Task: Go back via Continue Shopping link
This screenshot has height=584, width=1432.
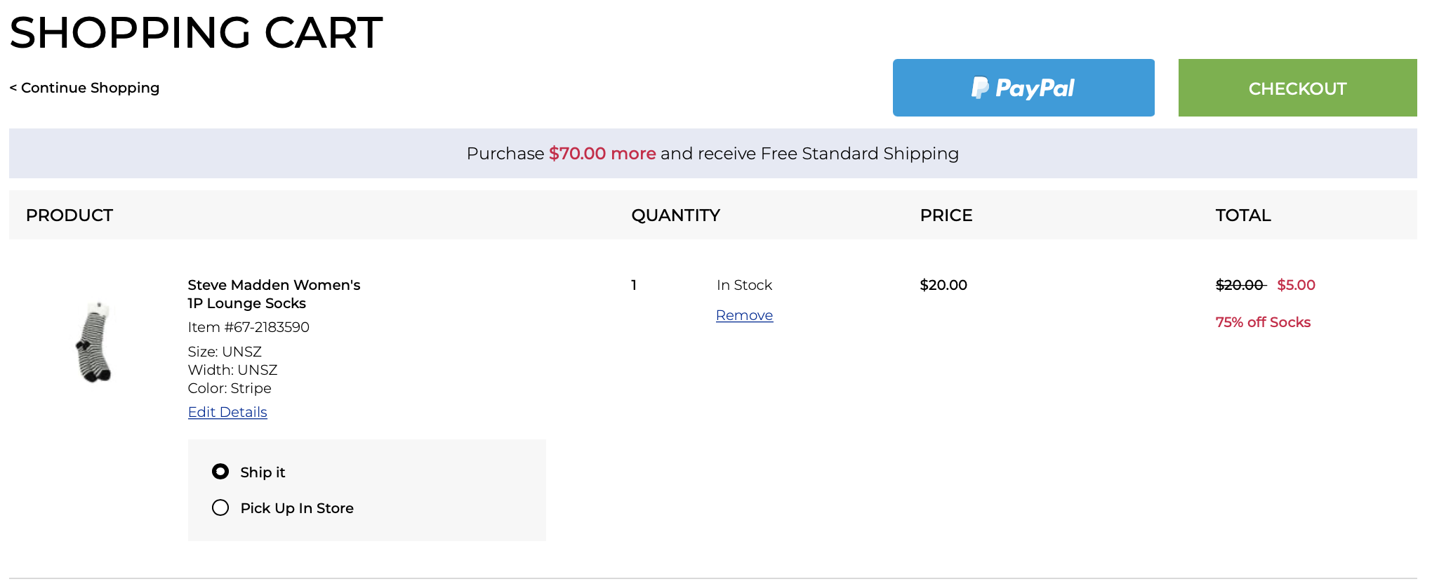Action: click(84, 88)
